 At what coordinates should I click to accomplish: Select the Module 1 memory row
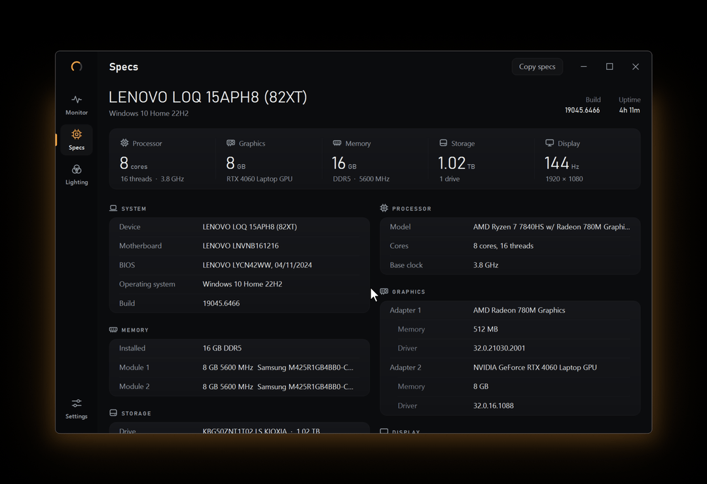coord(240,368)
